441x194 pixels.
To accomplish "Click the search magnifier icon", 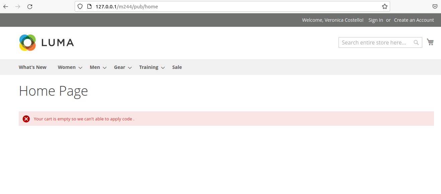I will tap(416, 42).
